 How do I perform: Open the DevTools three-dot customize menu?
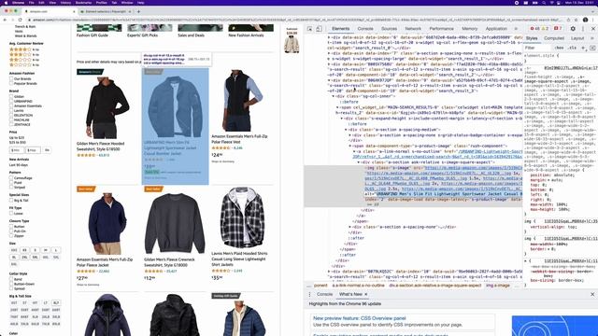point(583,29)
